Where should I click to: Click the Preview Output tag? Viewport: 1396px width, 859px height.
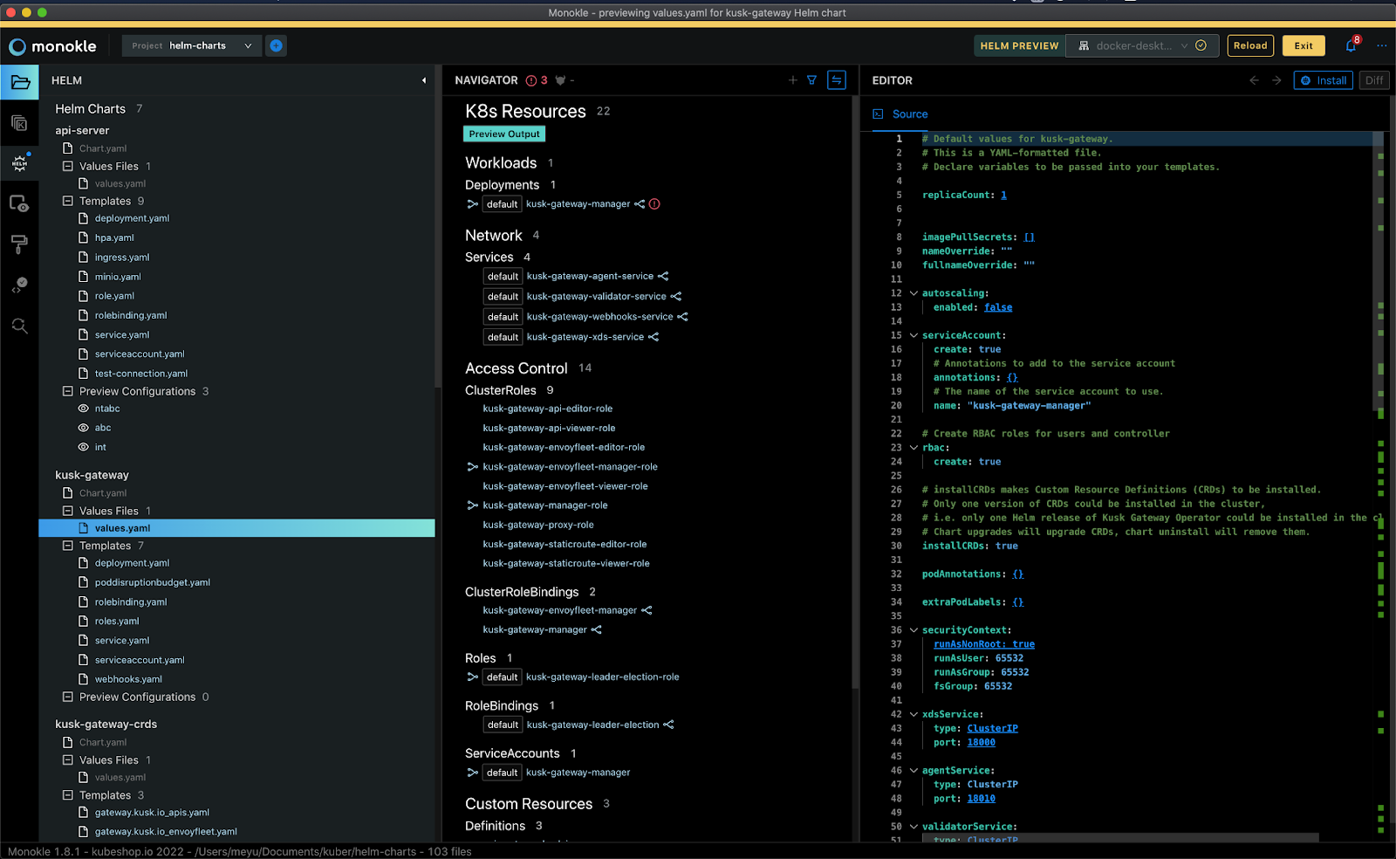pyautogui.click(x=504, y=134)
